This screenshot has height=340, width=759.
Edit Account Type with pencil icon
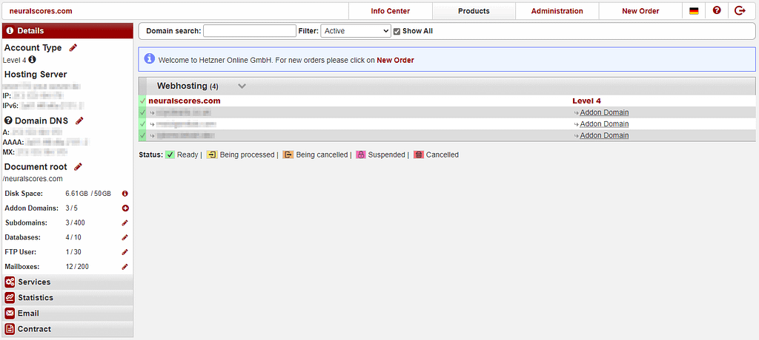pyautogui.click(x=73, y=48)
